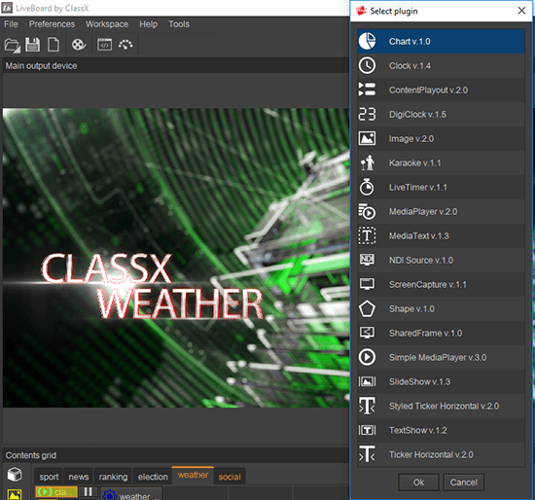This screenshot has height=500, width=535.
Task: Click the Ticker Horizontal T icon
Action: [x=367, y=454]
